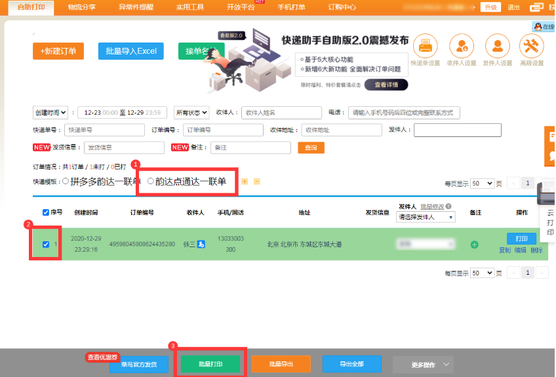The height and width of the screenshot is (377, 556).
Task: Click the 发货信息 input field
Action: [x=124, y=148]
